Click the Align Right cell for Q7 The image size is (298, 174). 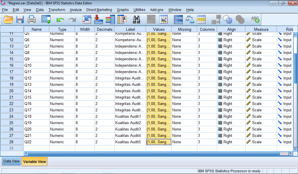point(231,46)
